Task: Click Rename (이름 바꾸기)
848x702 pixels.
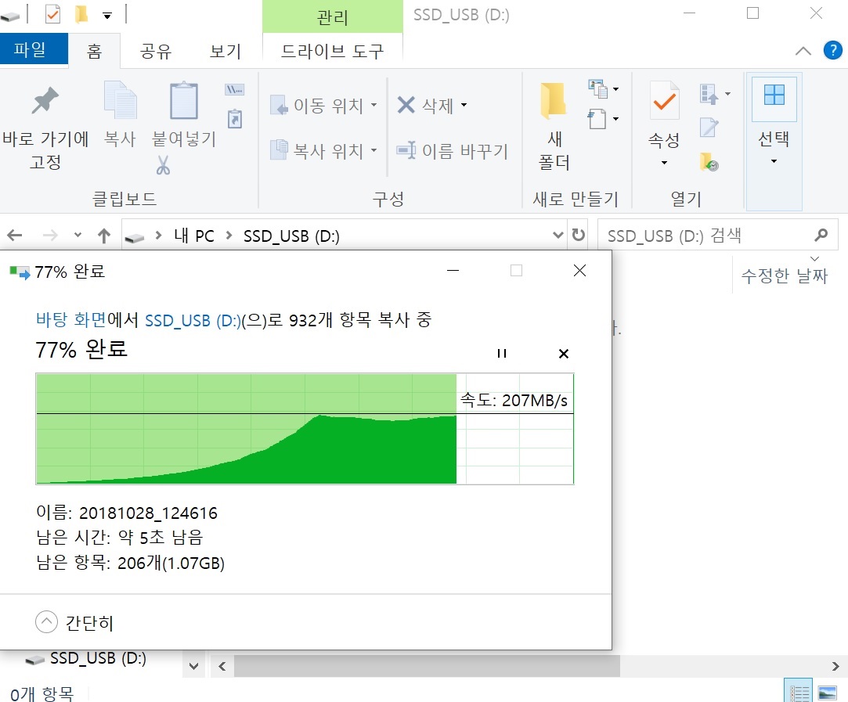Action: pos(452,151)
